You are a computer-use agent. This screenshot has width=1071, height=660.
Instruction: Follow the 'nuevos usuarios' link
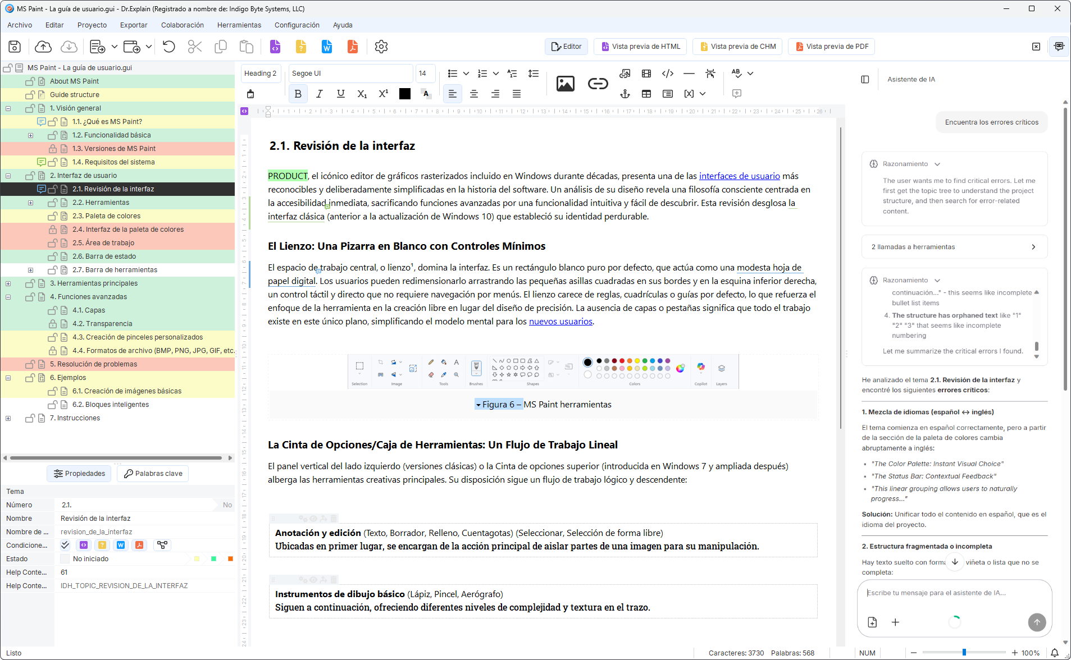[x=560, y=322]
